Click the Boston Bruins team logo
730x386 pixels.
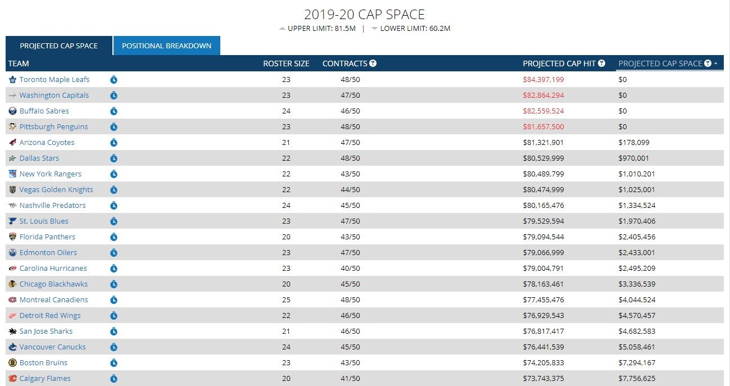13,363
